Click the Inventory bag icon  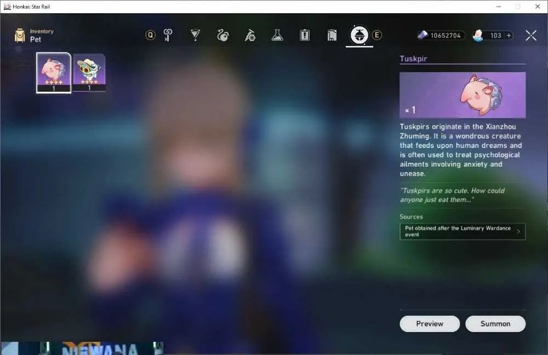20,35
